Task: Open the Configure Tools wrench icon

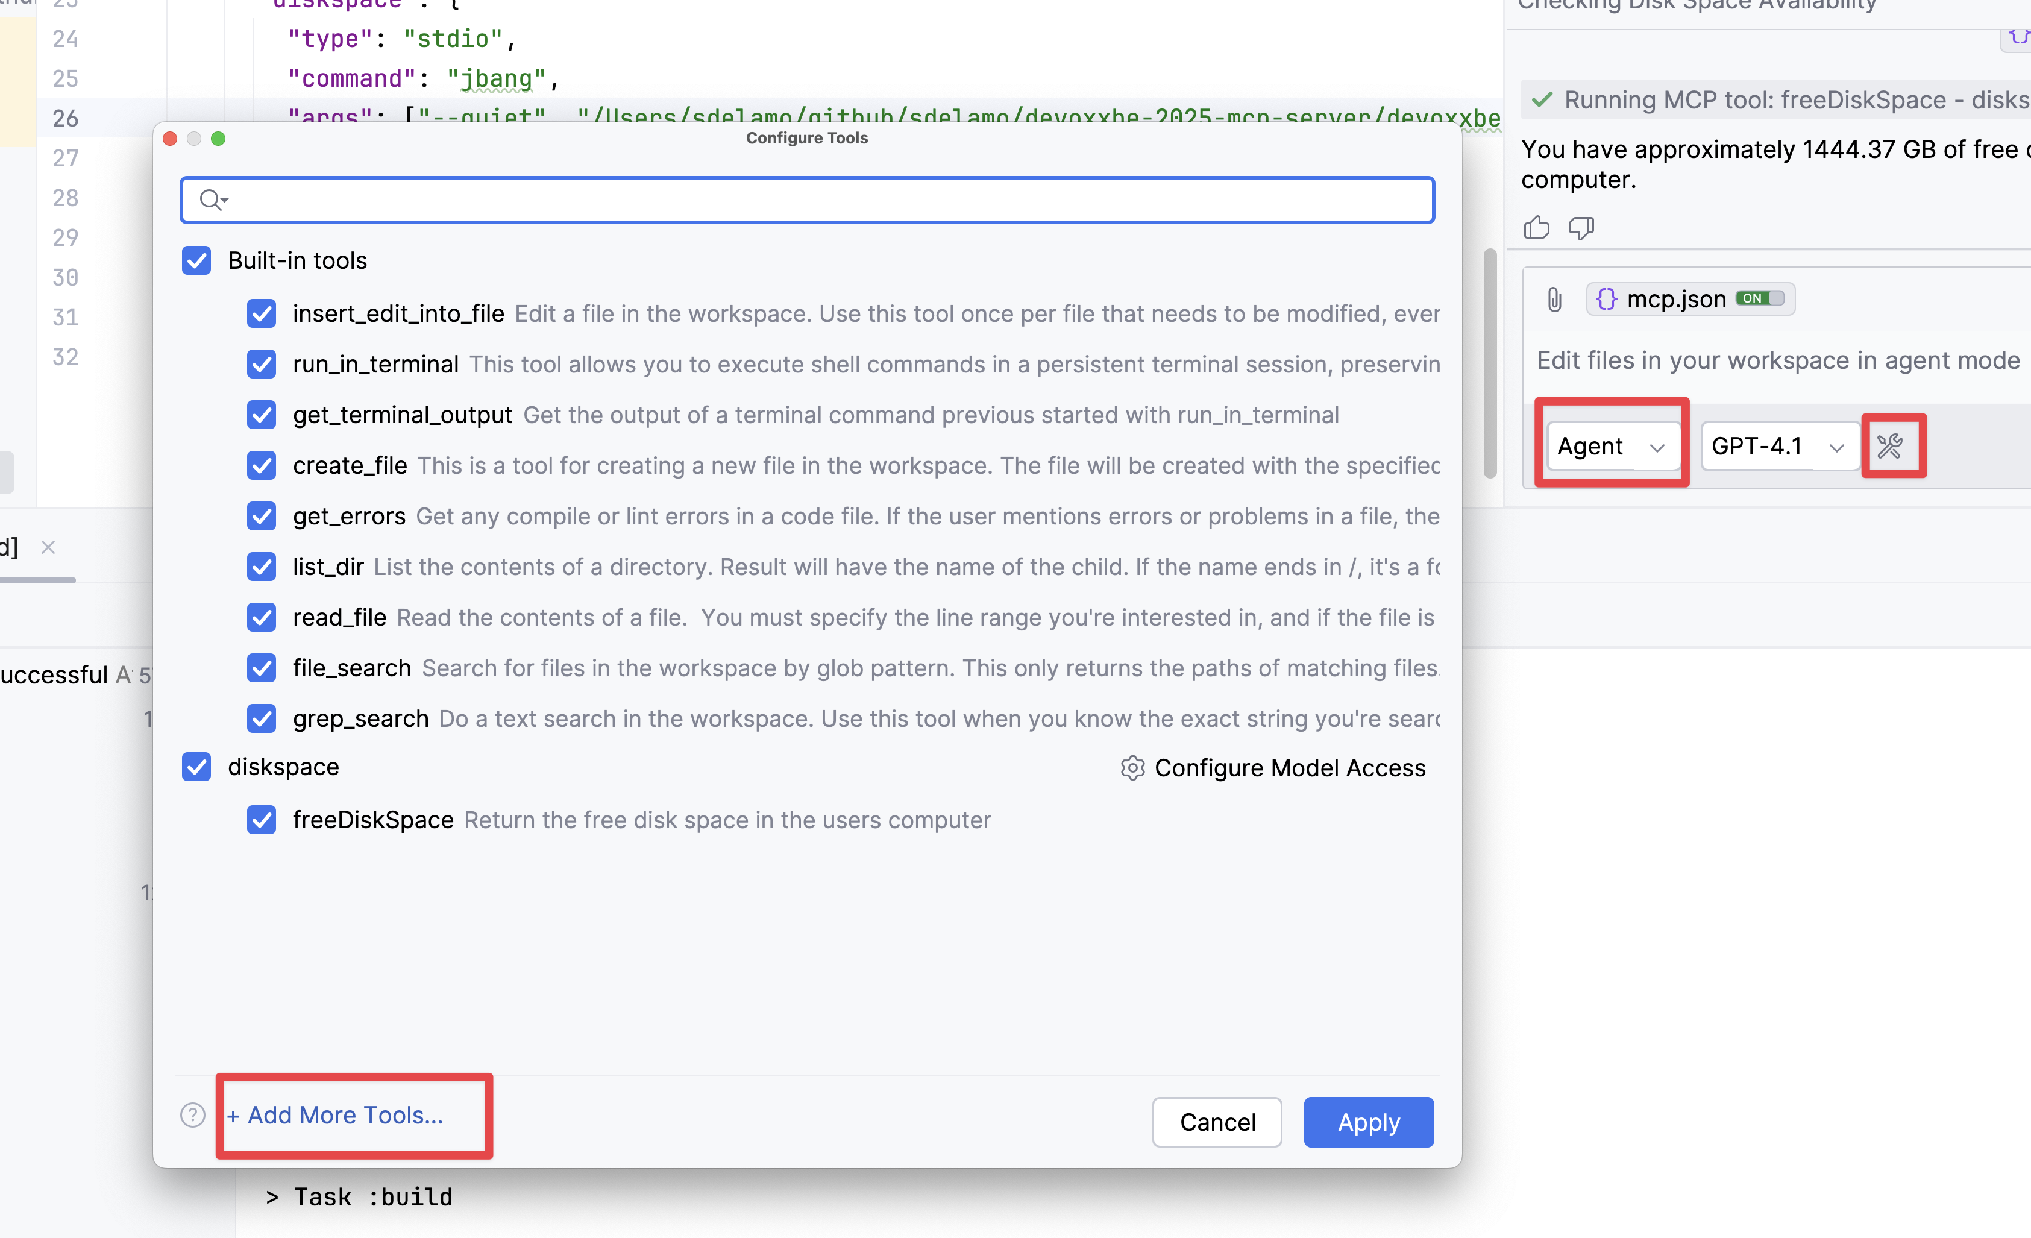Action: click(x=1889, y=446)
